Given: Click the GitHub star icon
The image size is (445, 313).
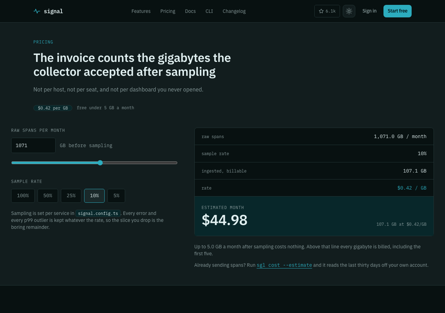Looking at the screenshot, I should coord(321,11).
